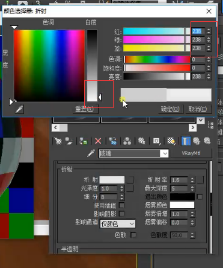Screen dimensions: 223x268
Task: Click Go Forward to Sibling icon
Action: coord(207,141)
